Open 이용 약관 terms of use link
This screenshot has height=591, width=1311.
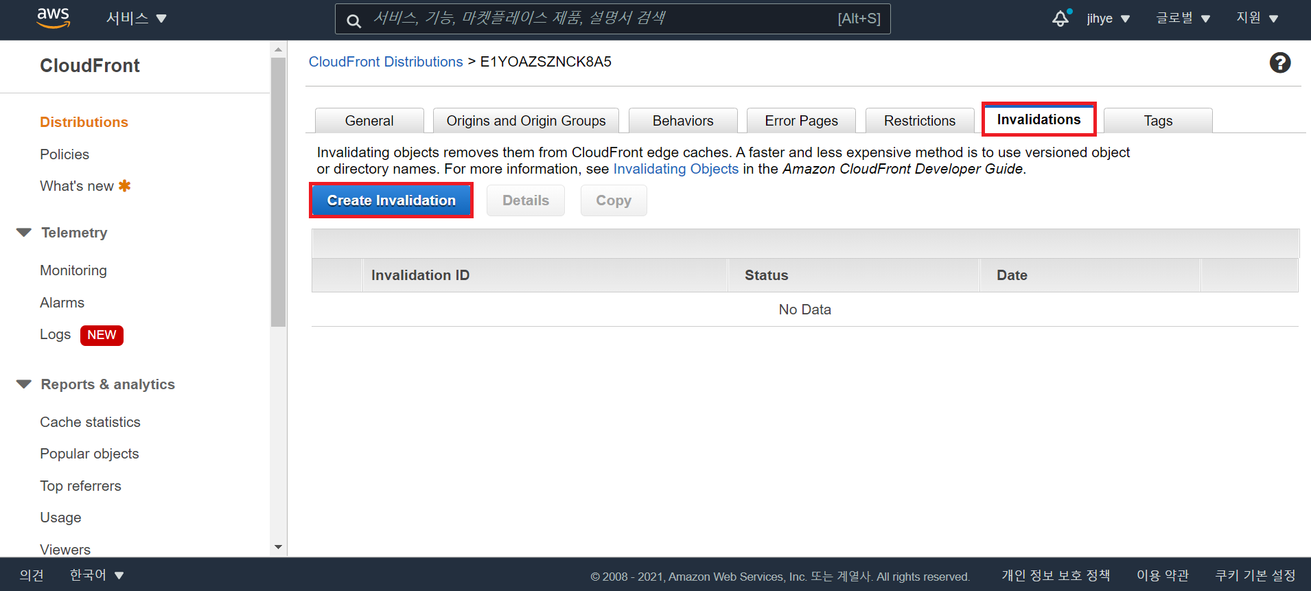point(1163,575)
